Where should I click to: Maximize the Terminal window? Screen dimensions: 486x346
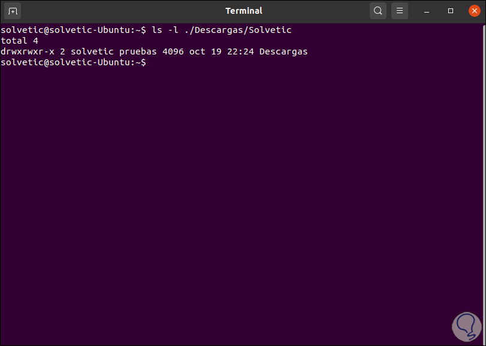pos(451,11)
